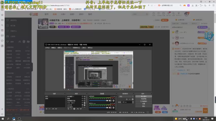The width and height of the screenshot is (216, 121).
Task: Open transition properties gear icon
Action: coord(133,99)
